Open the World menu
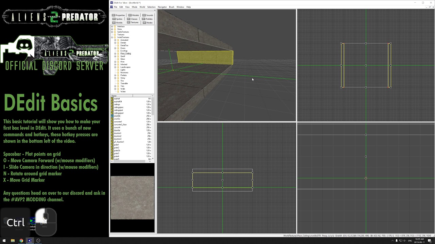This screenshot has width=435, height=244. pyautogui.click(x=142, y=7)
